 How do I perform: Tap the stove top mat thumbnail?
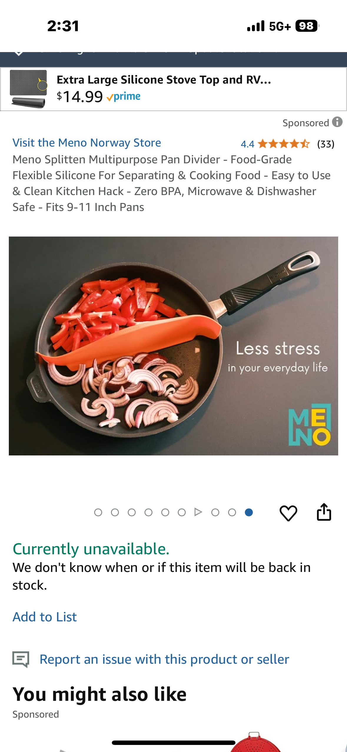tap(29, 89)
